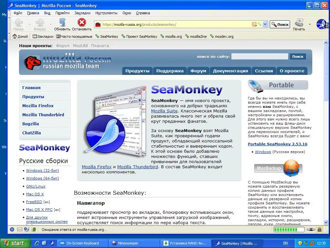Reload the page with Обновить
330x248 pixels.
click(x=62, y=25)
